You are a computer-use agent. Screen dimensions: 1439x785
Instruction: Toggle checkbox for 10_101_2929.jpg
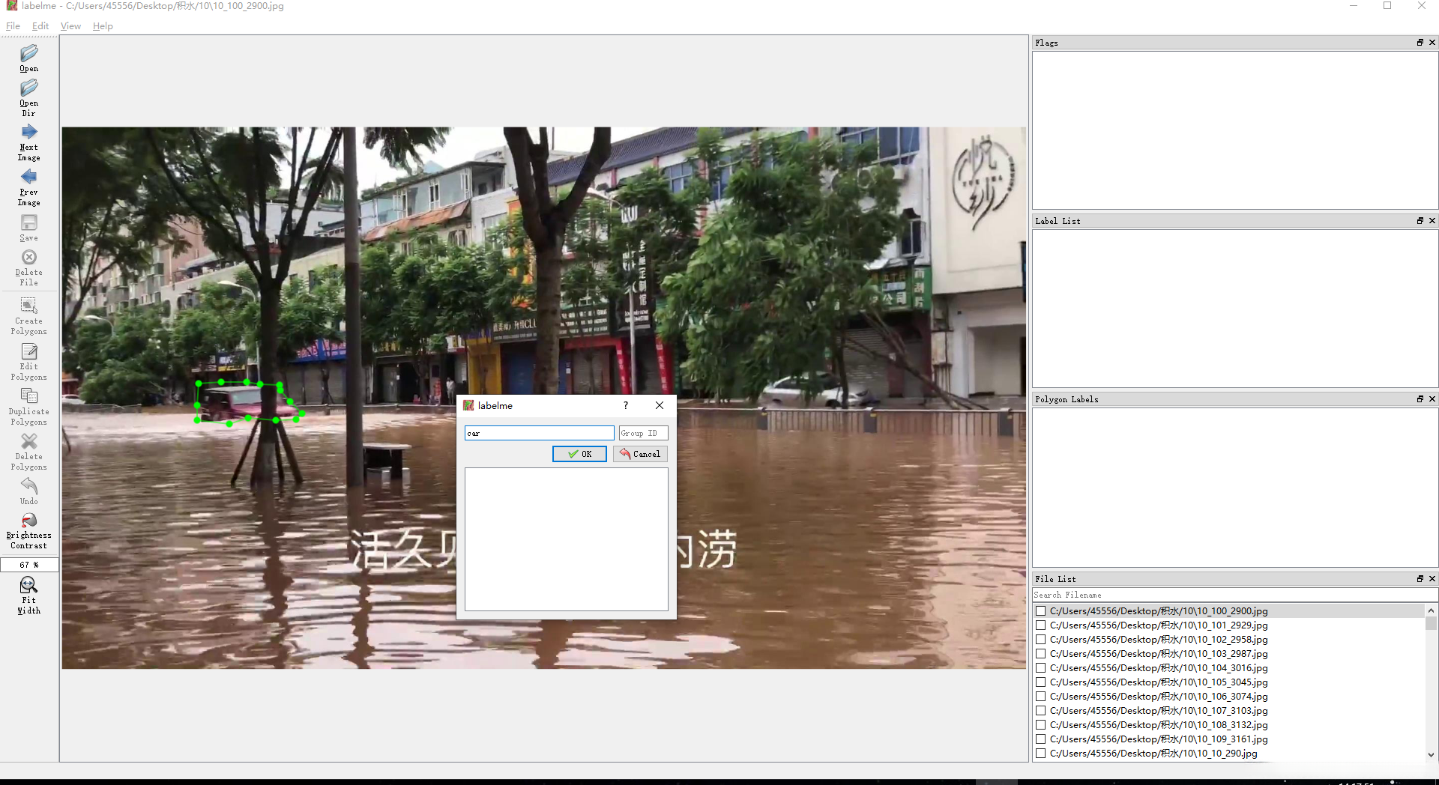point(1041,625)
